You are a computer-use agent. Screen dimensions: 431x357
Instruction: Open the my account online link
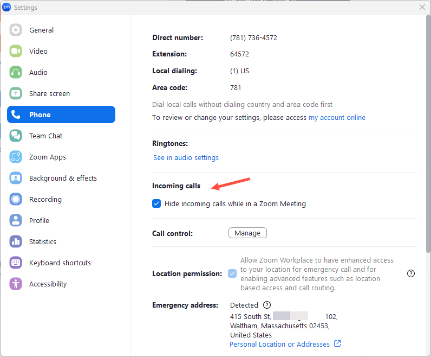(337, 118)
